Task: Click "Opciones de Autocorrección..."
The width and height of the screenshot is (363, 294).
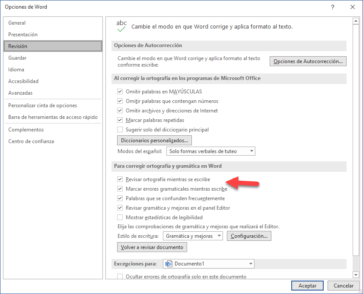Action: (308, 61)
